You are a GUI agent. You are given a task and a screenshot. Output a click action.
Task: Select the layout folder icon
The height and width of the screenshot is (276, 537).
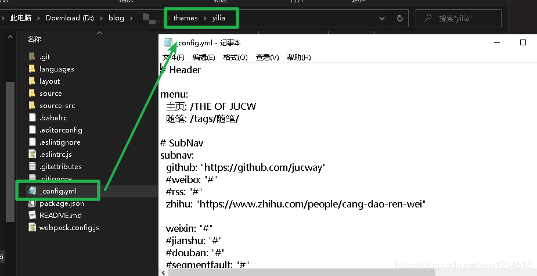(x=32, y=81)
